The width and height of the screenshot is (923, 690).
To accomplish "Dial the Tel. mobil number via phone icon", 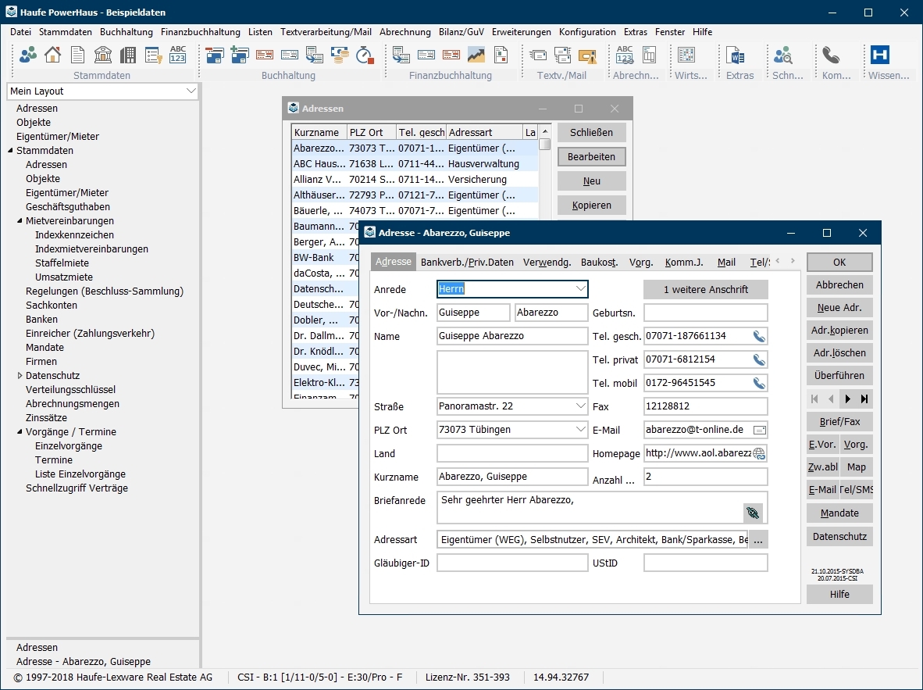I will [758, 384].
